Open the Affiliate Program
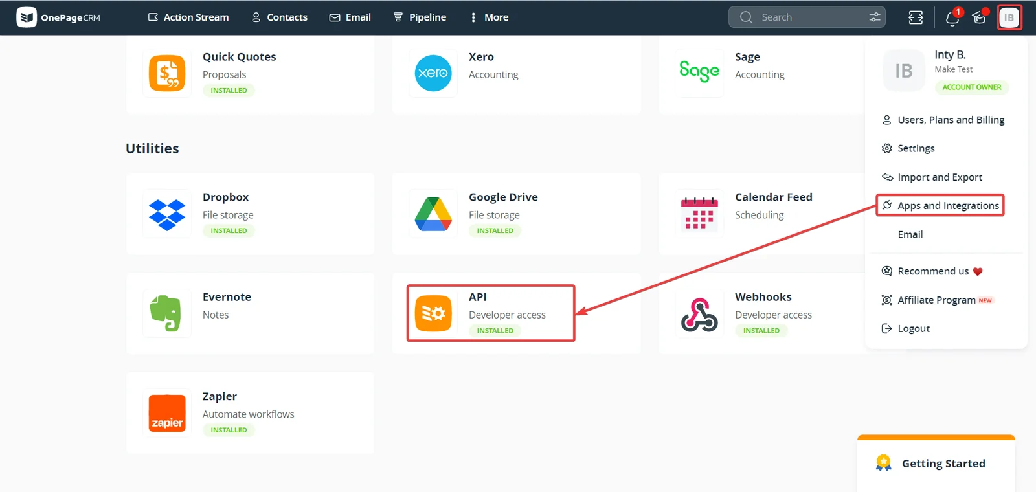Viewport: 1036px width, 492px height. [x=937, y=300]
